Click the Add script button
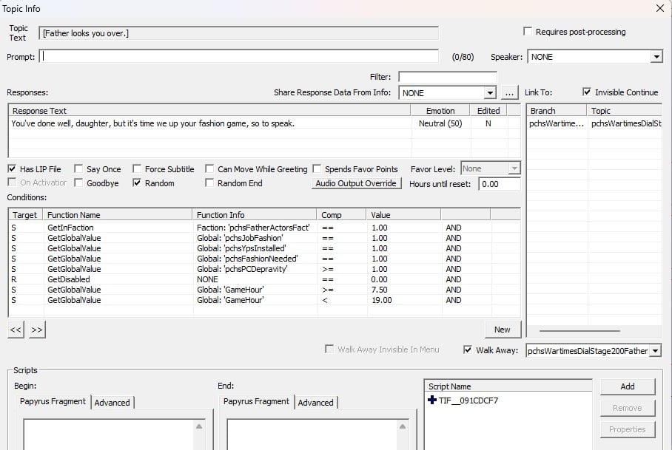672x450 pixels. (628, 386)
